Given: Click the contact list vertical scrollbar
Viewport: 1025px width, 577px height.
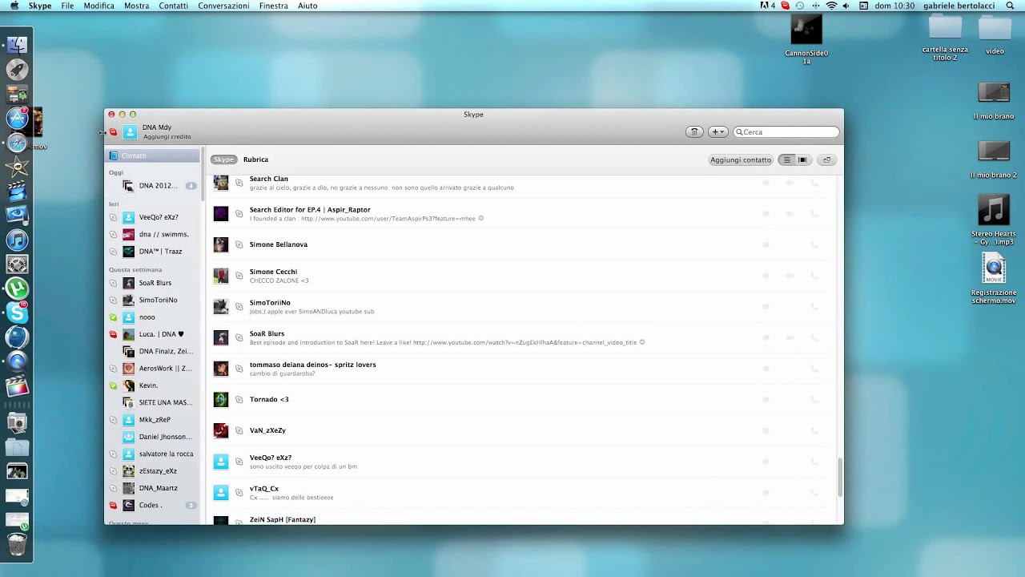Looking at the screenshot, I should [839, 478].
